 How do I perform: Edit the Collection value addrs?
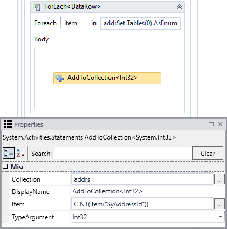(x=142, y=179)
